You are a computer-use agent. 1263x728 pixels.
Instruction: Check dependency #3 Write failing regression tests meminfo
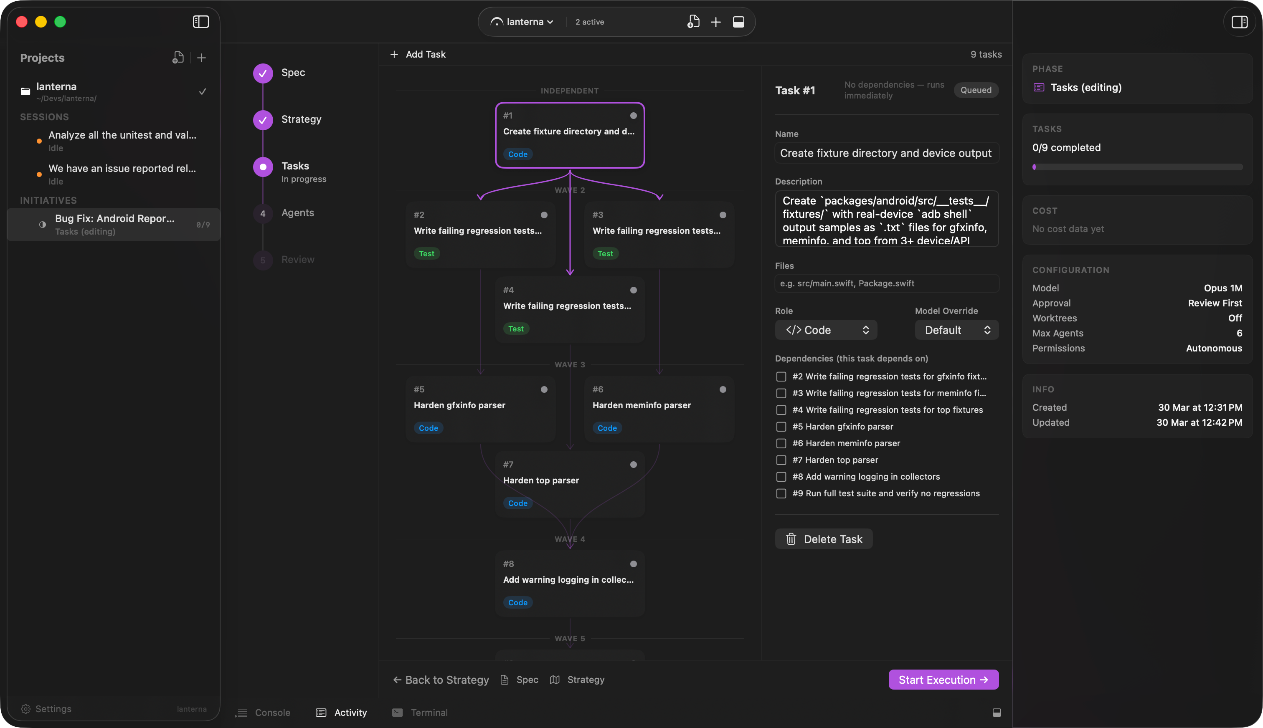click(x=781, y=394)
